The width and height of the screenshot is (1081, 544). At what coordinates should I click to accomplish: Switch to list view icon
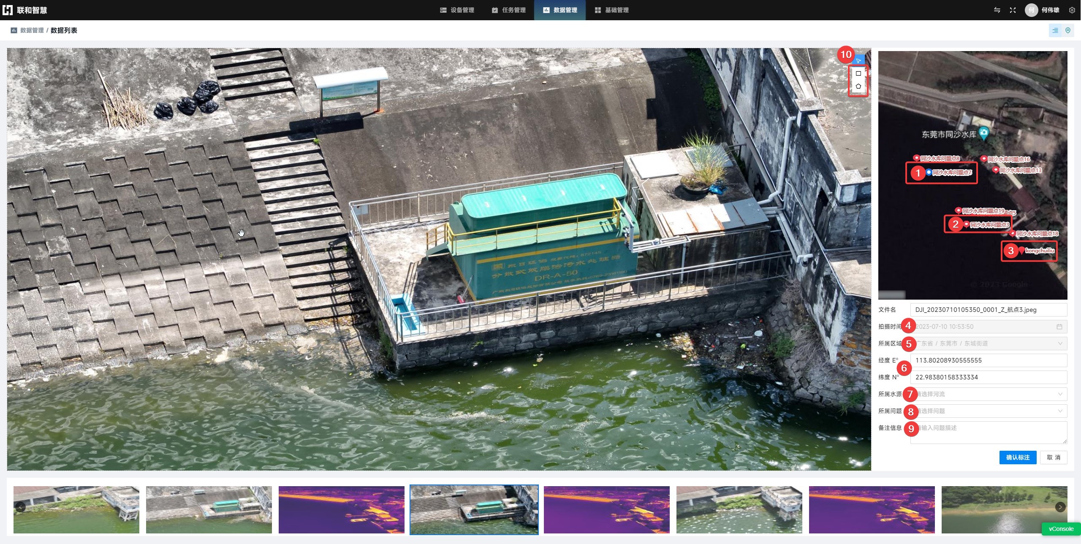[x=1055, y=30]
